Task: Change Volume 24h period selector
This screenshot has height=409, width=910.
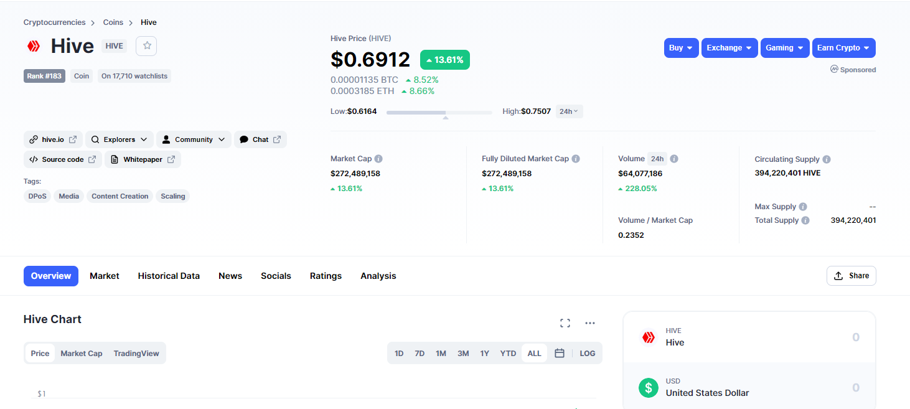Action: [x=657, y=159]
